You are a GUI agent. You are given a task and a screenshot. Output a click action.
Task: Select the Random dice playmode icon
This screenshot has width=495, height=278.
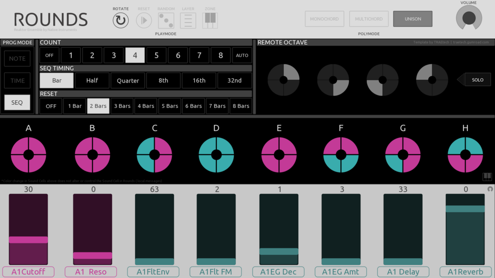click(166, 21)
